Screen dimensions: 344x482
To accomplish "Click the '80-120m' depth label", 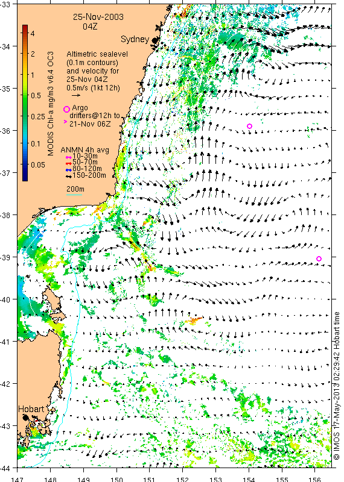I will point(87,169).
